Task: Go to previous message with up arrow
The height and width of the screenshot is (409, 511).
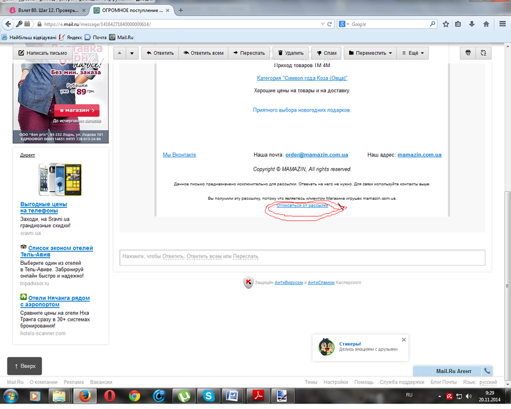Action: tap(121, 53)
